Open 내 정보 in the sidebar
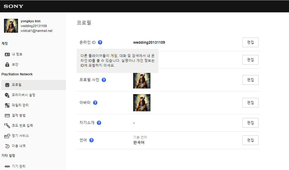 click(x=17, y=54)
